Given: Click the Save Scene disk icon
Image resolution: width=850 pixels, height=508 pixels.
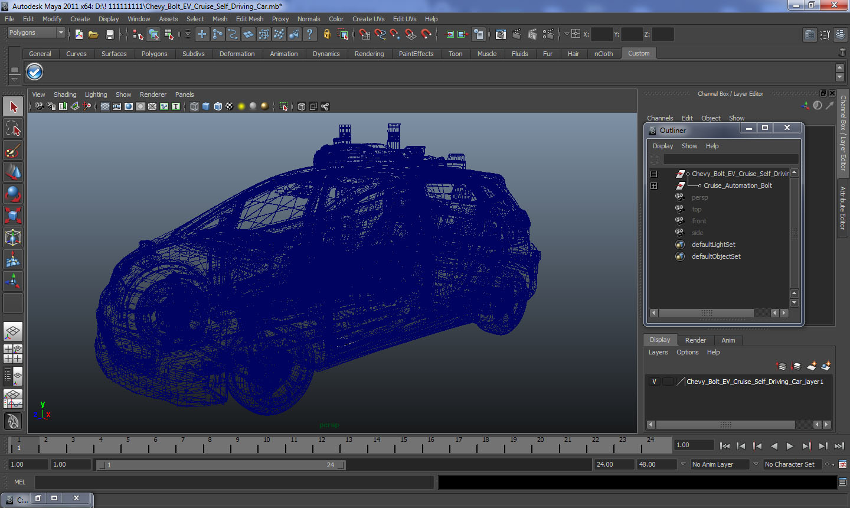Looking at the screenshot, I should (x=109, y=34).
